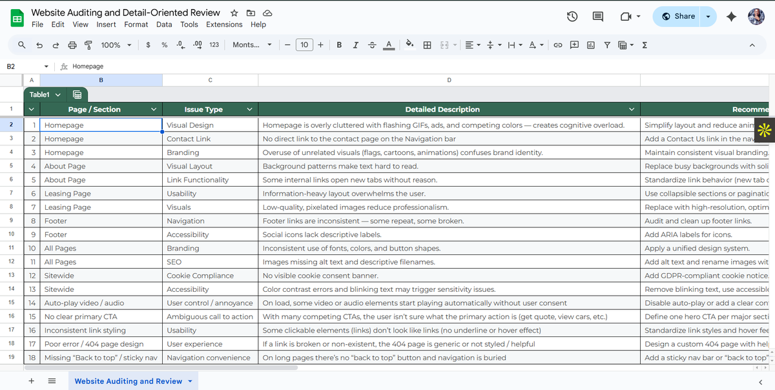Star the document
The height and width of the screenshot is (390, 775).
[234, 13]
